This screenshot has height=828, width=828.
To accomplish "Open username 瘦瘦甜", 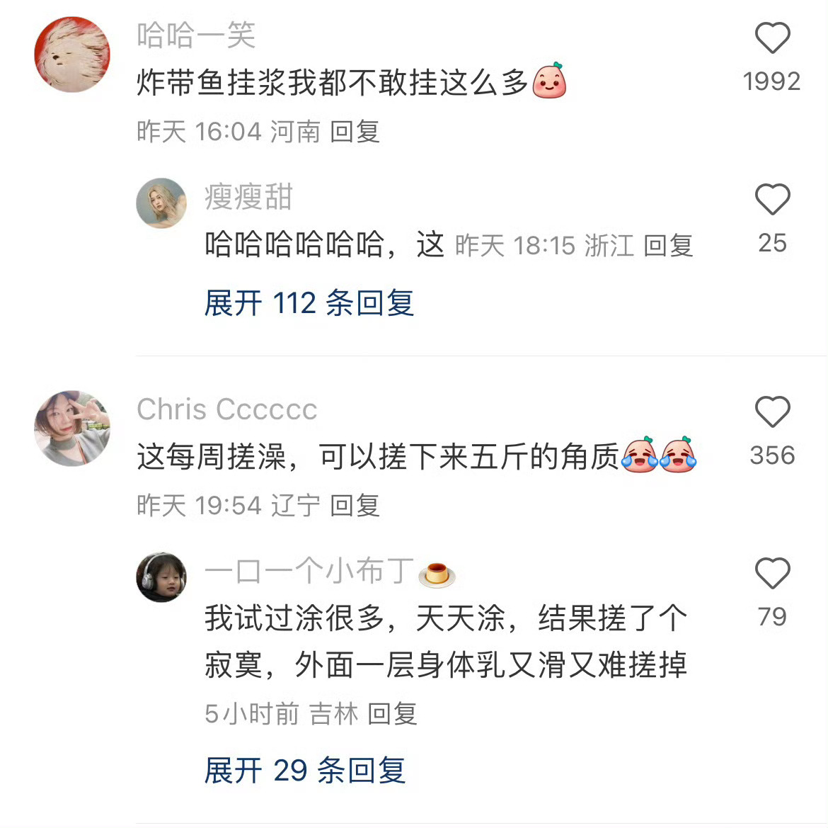I will (248, 197).
